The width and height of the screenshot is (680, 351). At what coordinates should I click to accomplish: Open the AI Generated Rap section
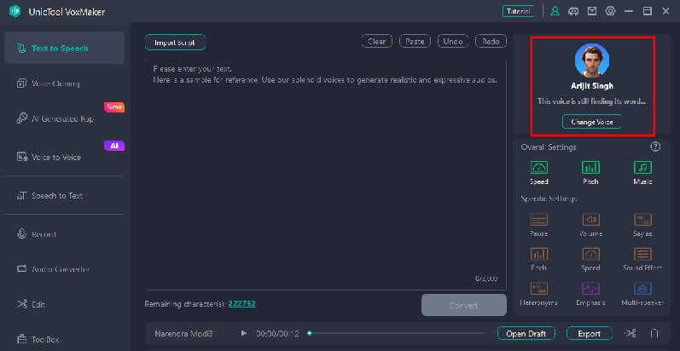tap(62, 119)
